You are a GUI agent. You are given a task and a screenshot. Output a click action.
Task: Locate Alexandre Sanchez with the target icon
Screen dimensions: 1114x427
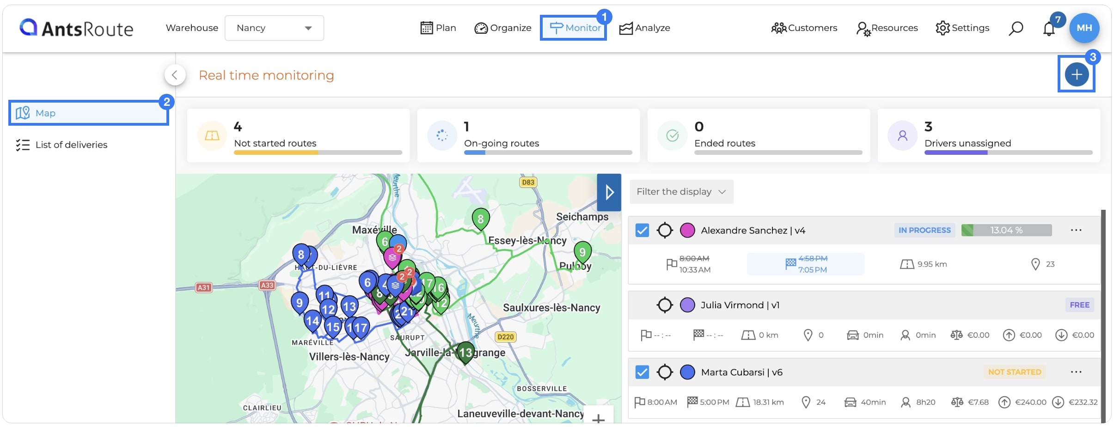665,230
